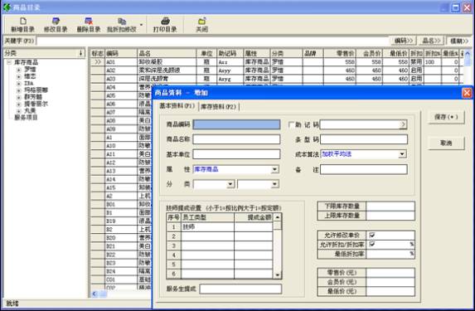
Task: Click the 最低折扣率 value cell
Action: tap(390, 254)
